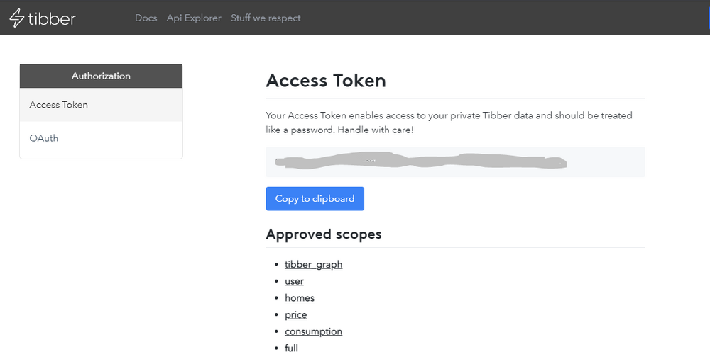Screen dimensions: 710x352
Task: Open the consumption scope link
Action: (x=313, y=331)
